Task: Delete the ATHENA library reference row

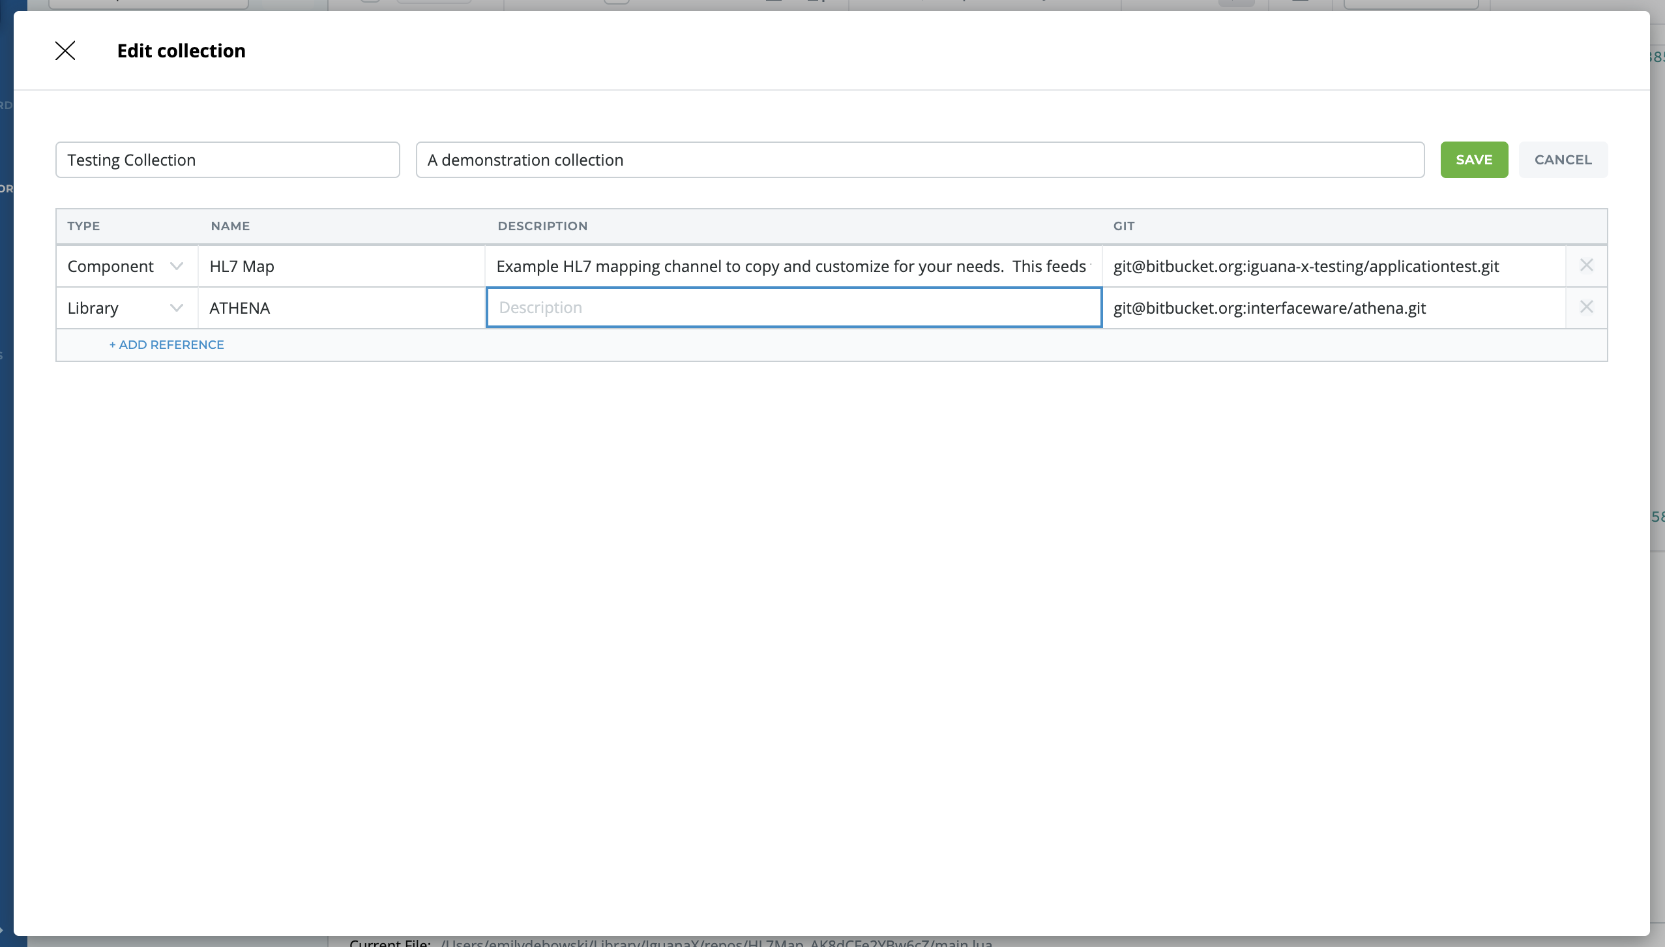Action: (x=1586, y=307)
